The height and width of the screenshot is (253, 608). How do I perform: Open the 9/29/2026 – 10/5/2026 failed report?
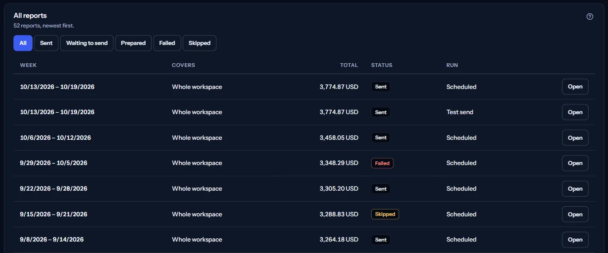click(575, 163)
